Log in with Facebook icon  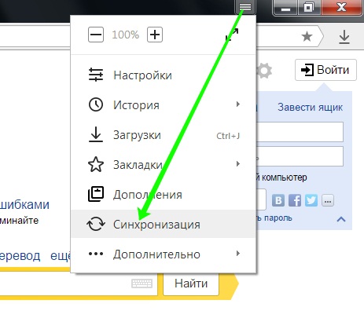coord(295,201)
